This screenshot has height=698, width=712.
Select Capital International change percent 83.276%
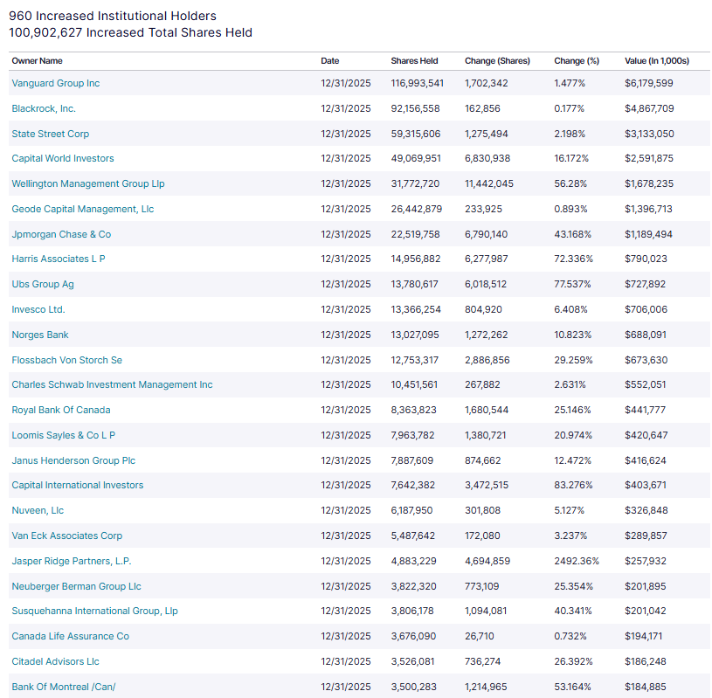click(573, 486)
